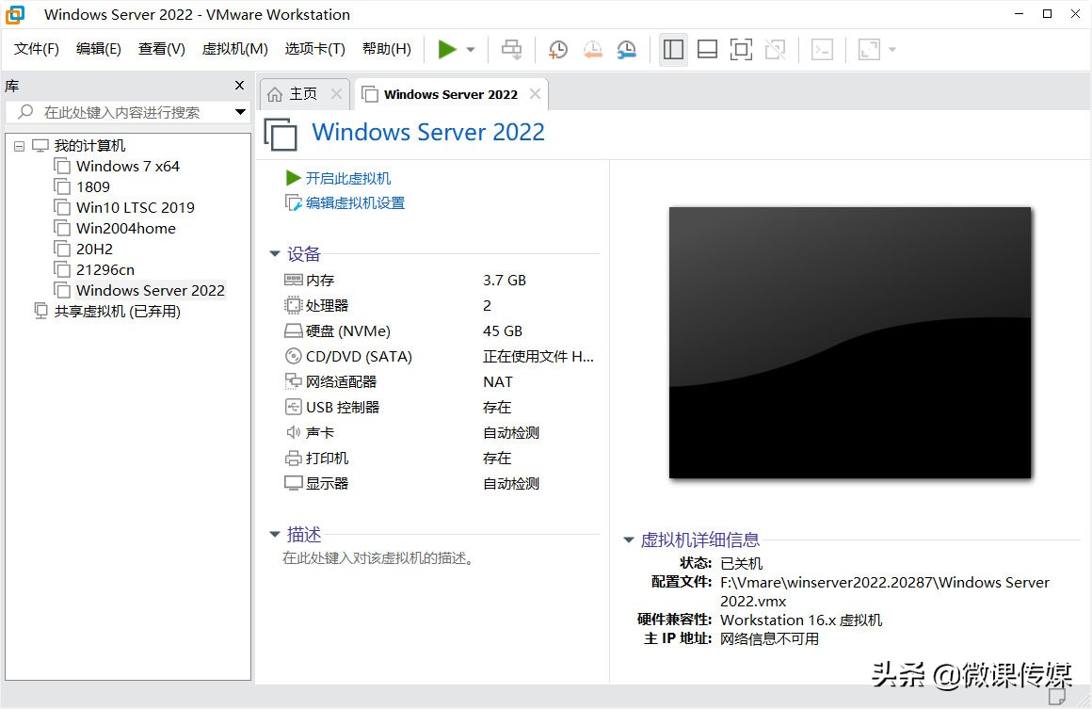The image size is (1092, 709).
Task: Click the NAT network value
Action: click(497, 381)
